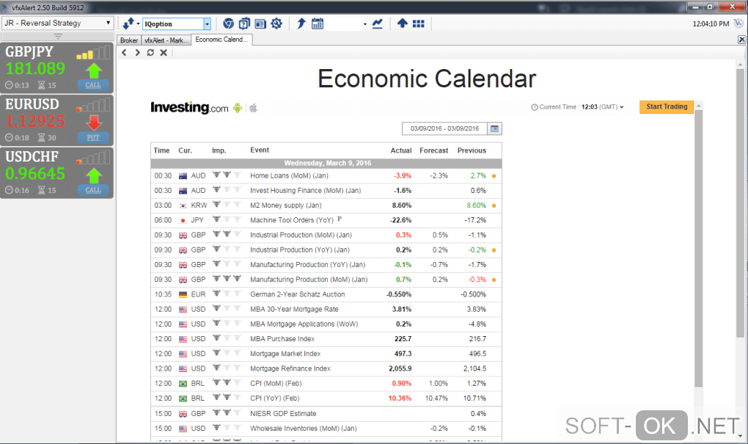Click the PUT button on EURUSD

(93, 137)
